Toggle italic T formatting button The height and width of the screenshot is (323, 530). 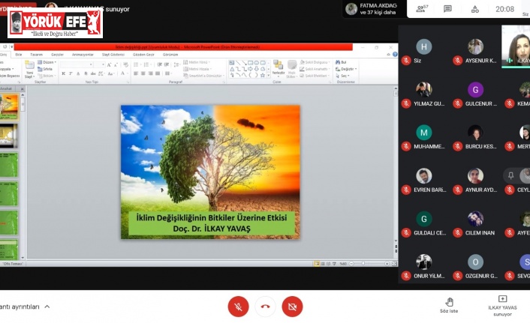[x=71, y=73]
